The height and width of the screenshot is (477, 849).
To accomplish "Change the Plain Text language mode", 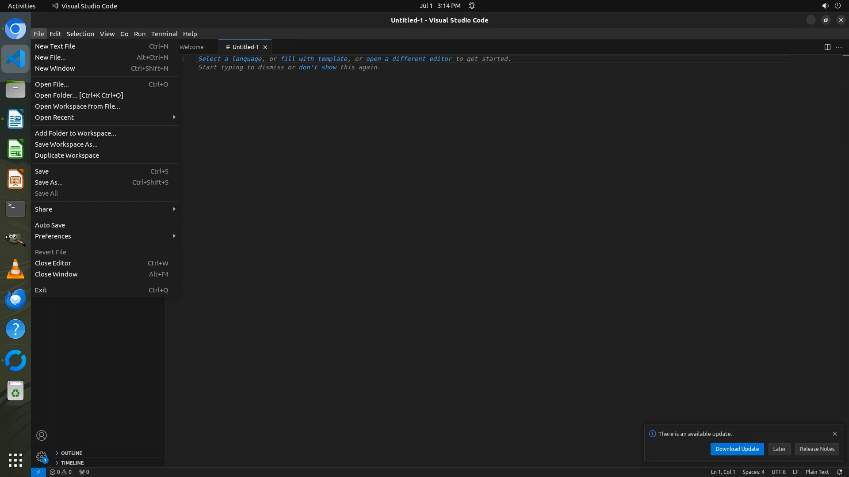I will pos(817,472).
